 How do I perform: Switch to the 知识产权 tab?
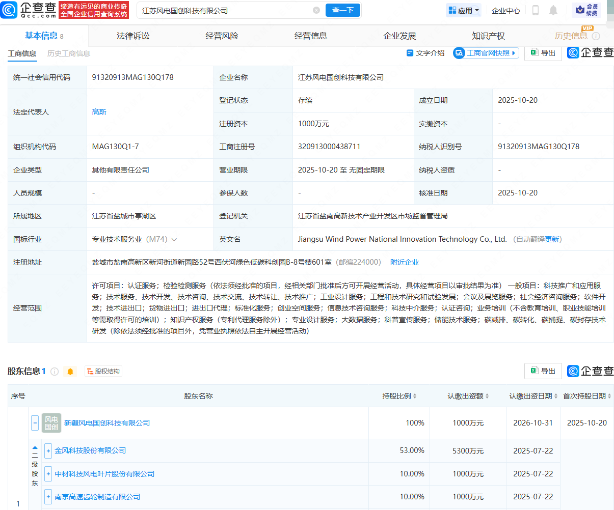pos(488,36)
